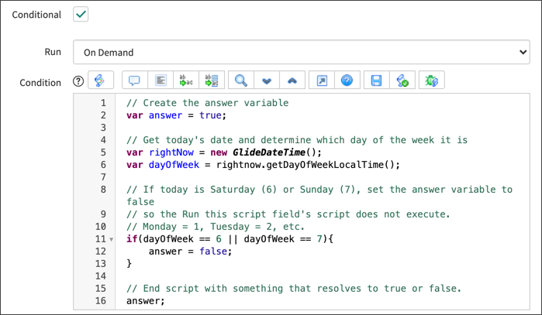Uncheck the Conditional checkbox

81,15
